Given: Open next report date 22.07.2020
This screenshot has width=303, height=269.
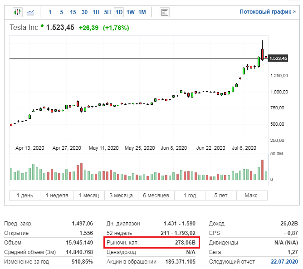Looking at the screenshot, I should (x=284, y=261).
